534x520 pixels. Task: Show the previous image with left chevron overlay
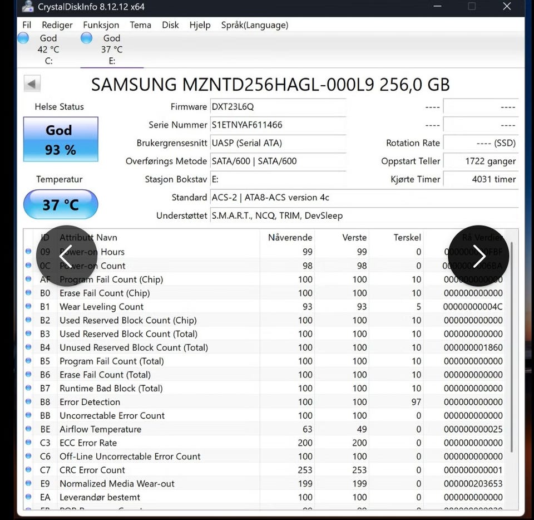[x=66, y=256]
